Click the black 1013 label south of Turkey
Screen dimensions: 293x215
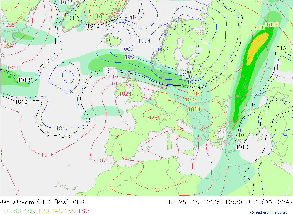[x=242, y=147]
